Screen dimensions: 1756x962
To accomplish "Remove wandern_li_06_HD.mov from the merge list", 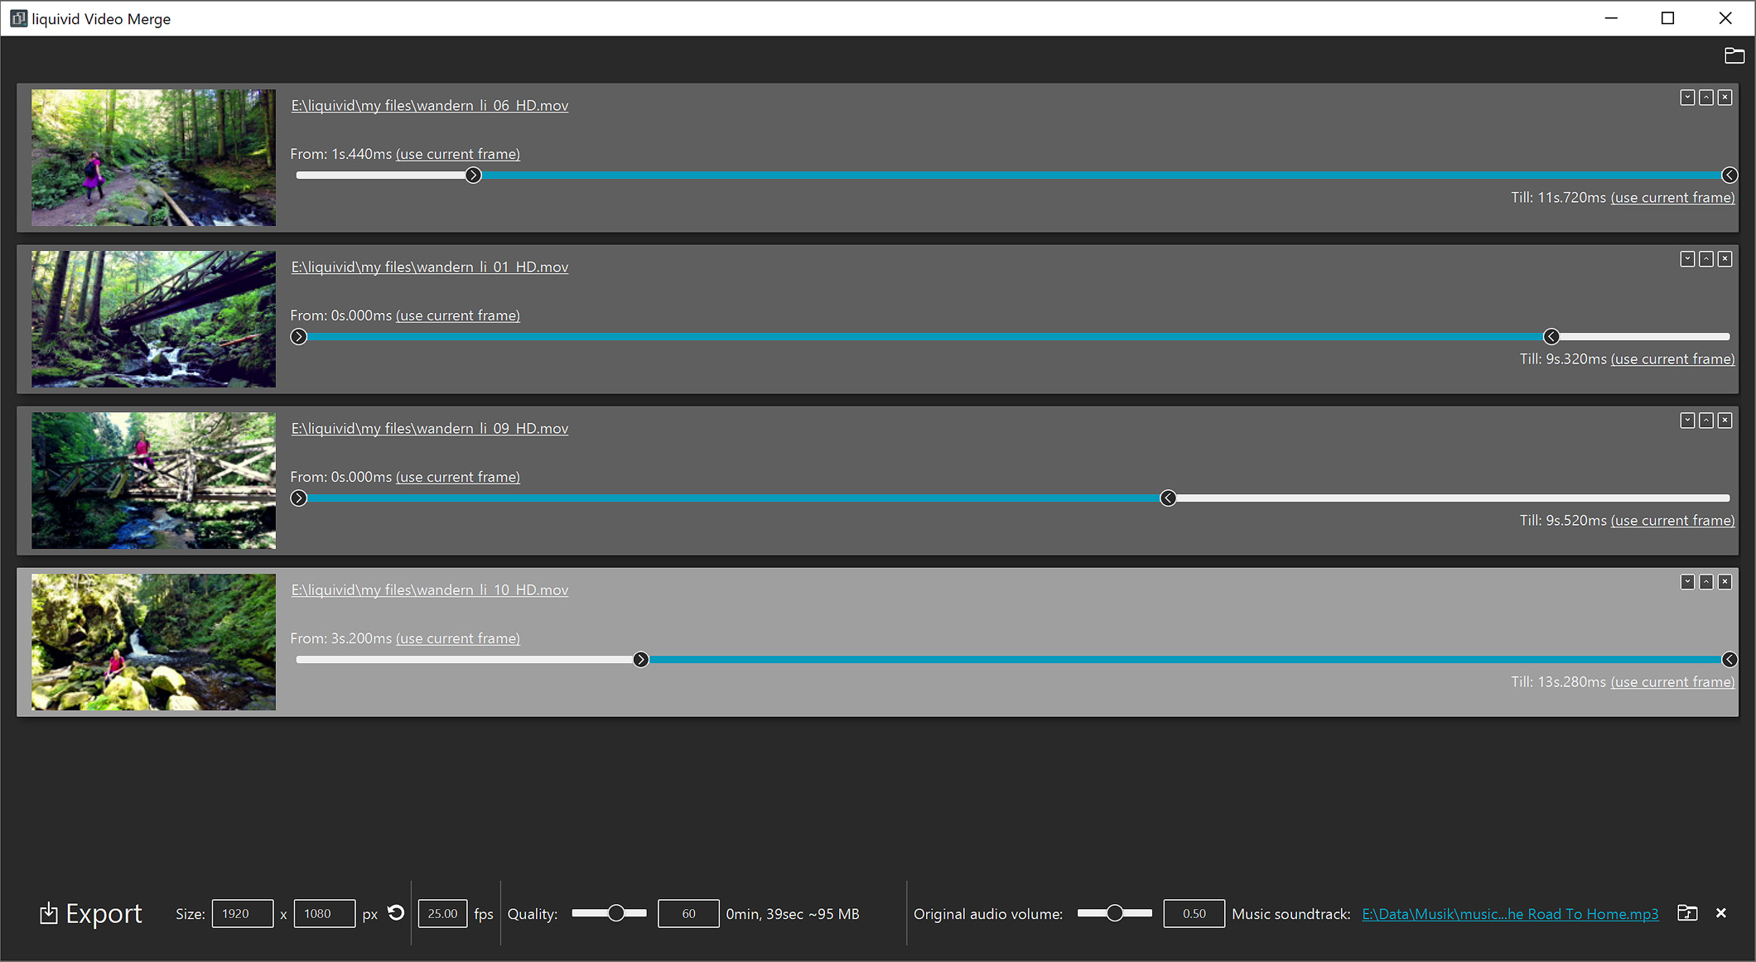I will [x=1725, y=97].
